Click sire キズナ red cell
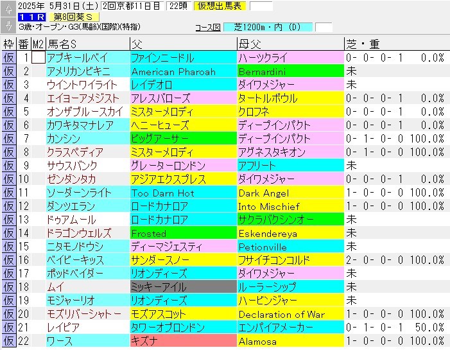 (x=184, y=341)
